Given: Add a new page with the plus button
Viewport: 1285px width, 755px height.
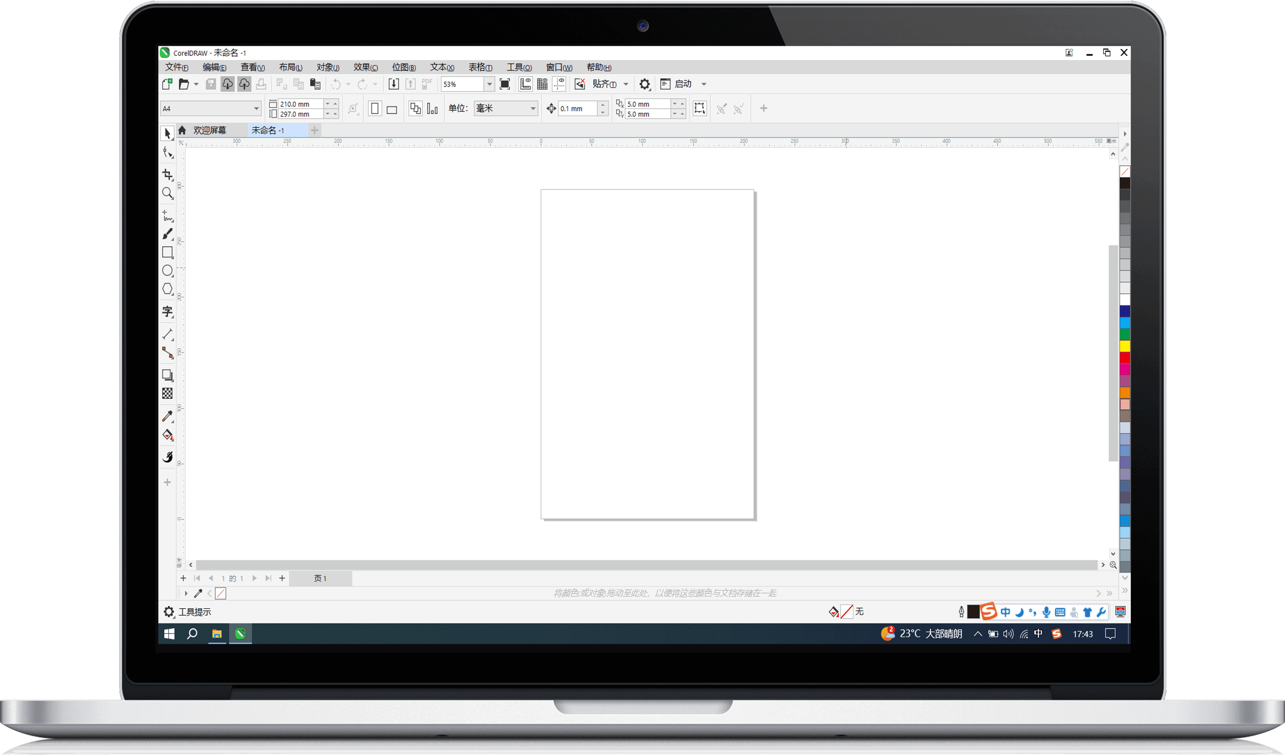Looking at the screenshot, I should coord(183,578).
